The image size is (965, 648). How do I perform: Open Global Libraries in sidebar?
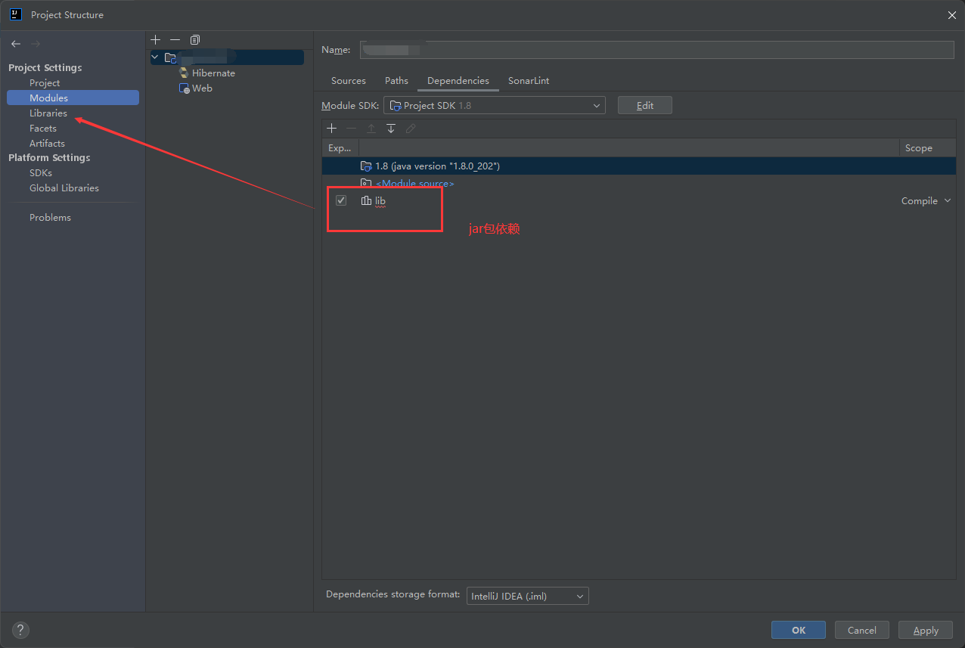coord(64,188)
